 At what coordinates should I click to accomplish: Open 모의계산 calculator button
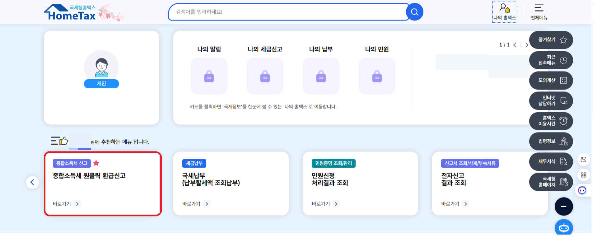[551, 80]
